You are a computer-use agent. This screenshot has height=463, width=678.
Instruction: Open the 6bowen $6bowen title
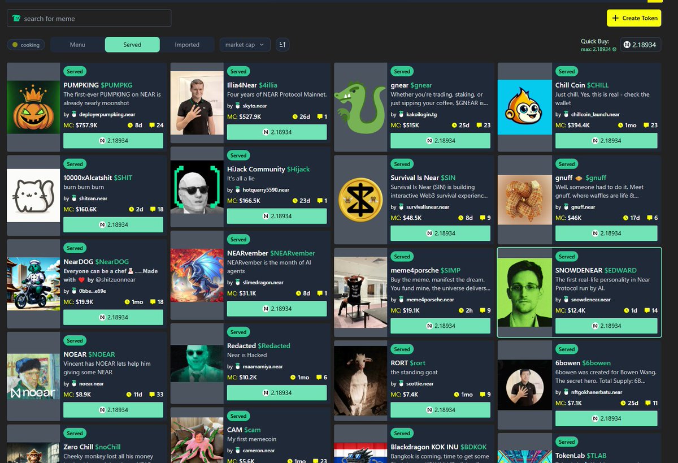tap(583, 363)
